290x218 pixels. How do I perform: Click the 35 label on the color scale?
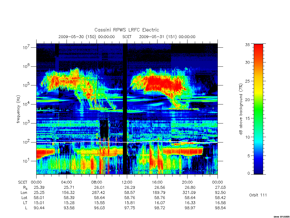click(248, 45)
